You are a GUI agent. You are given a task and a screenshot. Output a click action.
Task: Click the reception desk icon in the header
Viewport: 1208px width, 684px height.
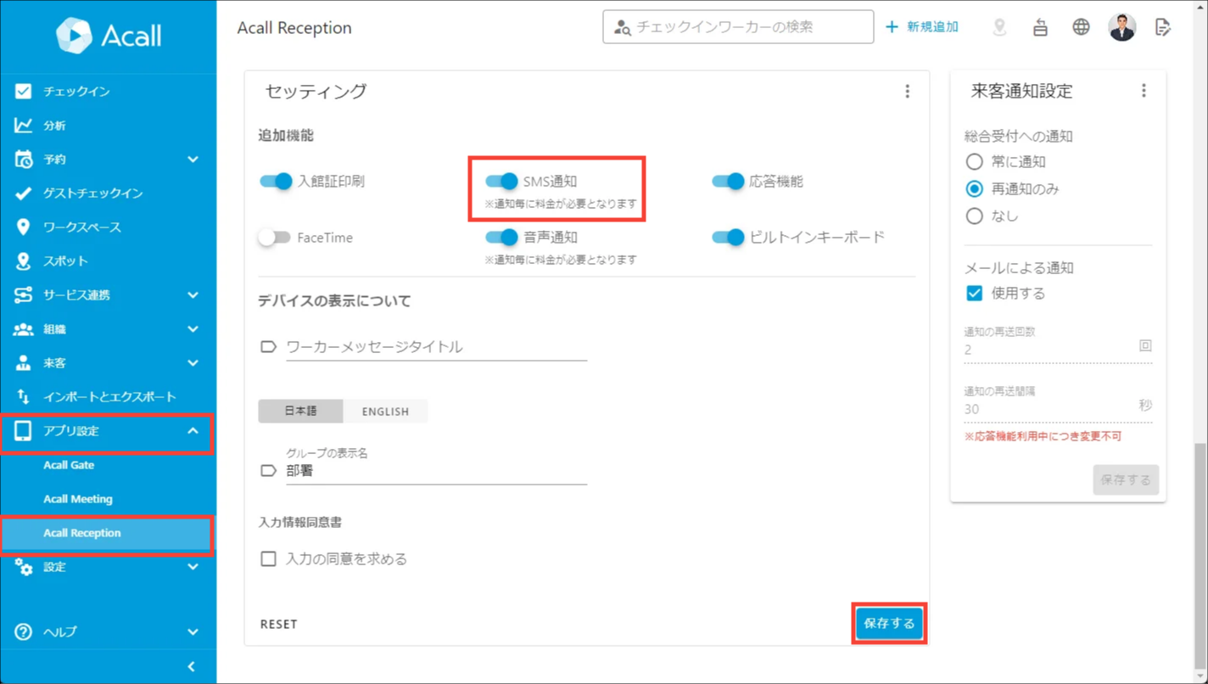click(x=1040, y=27)
